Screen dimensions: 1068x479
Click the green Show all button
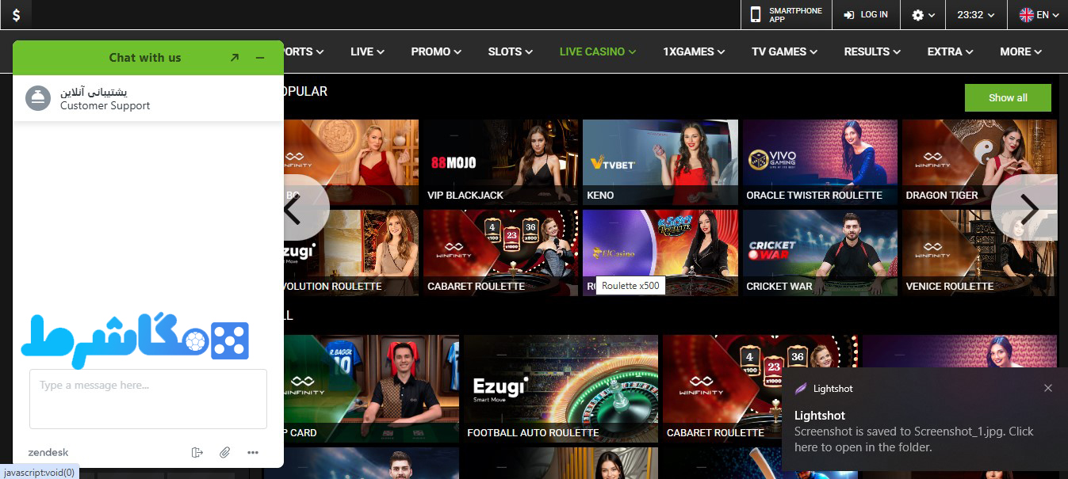[x=1008, y=97]
